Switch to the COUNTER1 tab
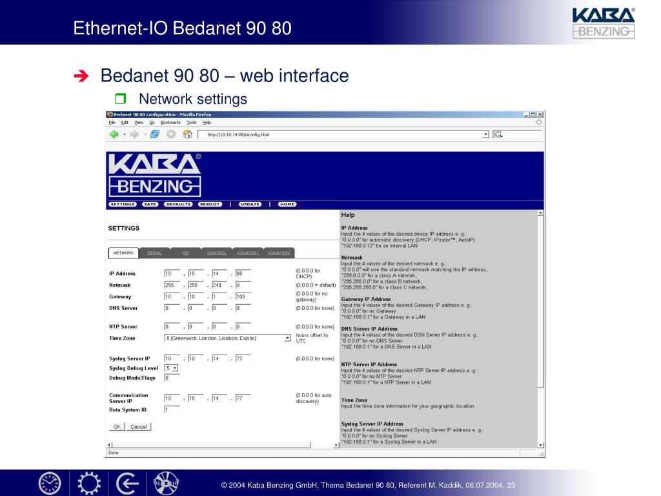The height and width of the screenshot is (496, 661). point(248,253)
